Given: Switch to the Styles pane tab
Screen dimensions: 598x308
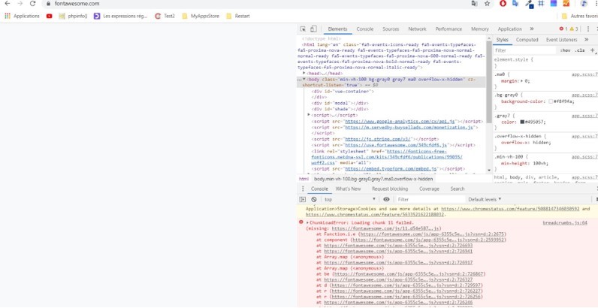Looking at the screenshot, I should click(502, 40).
